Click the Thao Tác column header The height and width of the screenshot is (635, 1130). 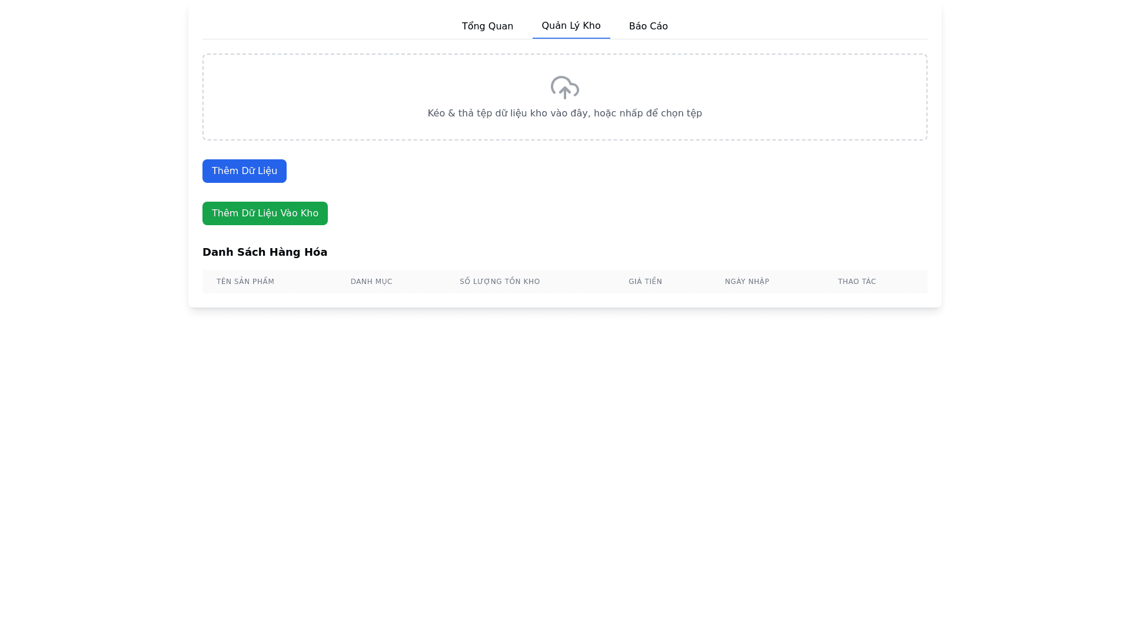pos(857,282)
